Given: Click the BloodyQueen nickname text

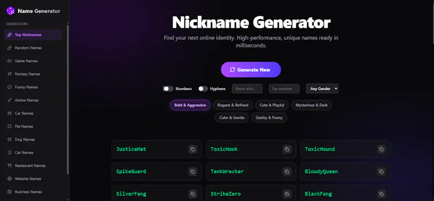Looking at the screenshot, I should tap(321, 172).
